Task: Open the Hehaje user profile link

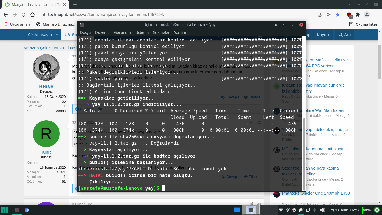Action: [x=46, y=86]
